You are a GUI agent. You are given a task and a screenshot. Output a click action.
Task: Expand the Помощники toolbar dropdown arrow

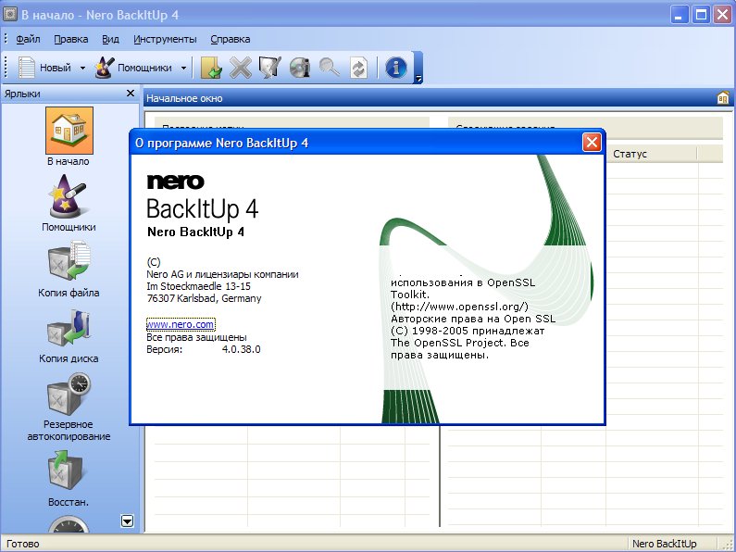tap(183, 68)
